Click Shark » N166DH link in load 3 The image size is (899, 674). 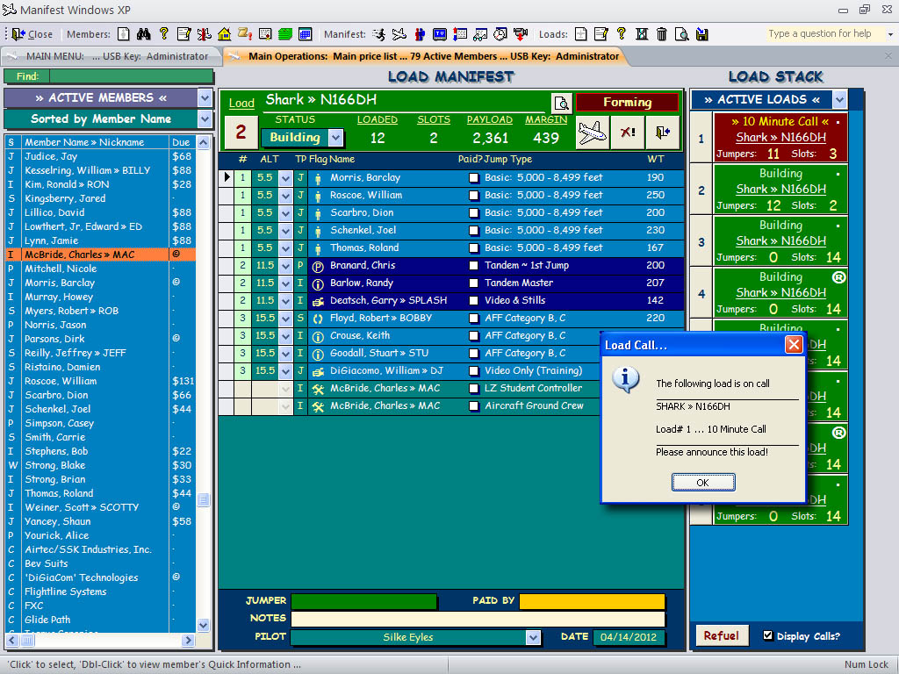(780, 241)
